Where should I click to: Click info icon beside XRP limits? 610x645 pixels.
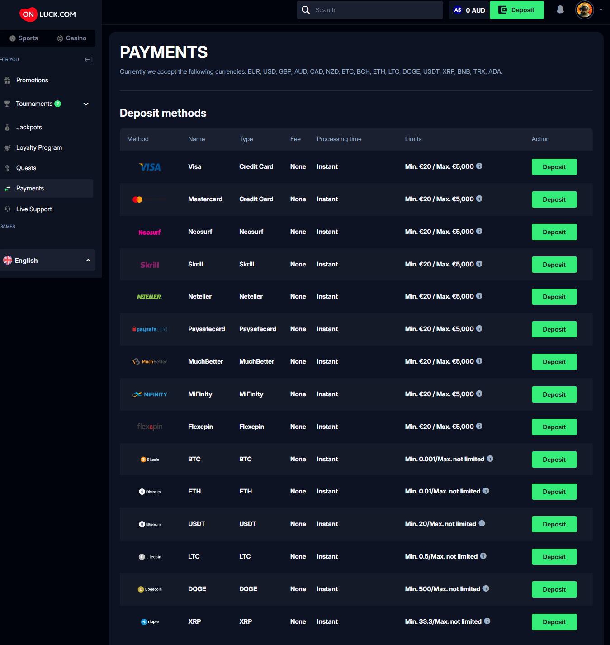tap(487, 621)
